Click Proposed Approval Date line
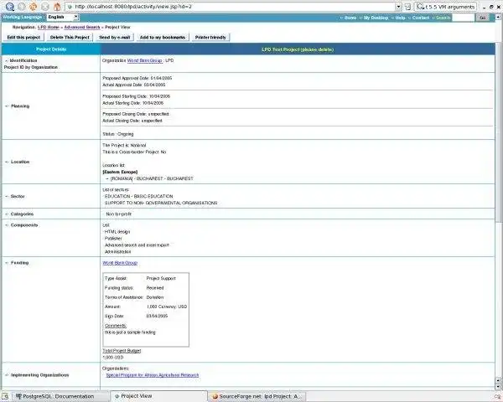503x402 pixels. (137, 78)
